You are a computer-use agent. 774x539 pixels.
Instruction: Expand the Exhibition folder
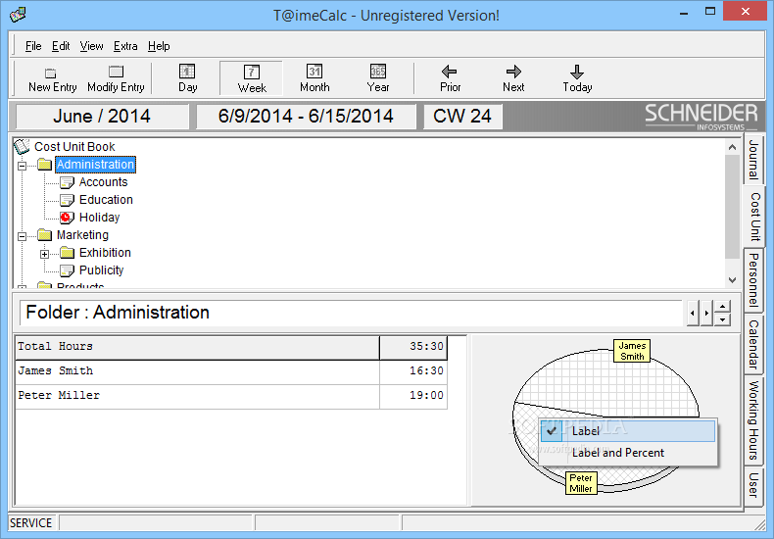(44, 254)
